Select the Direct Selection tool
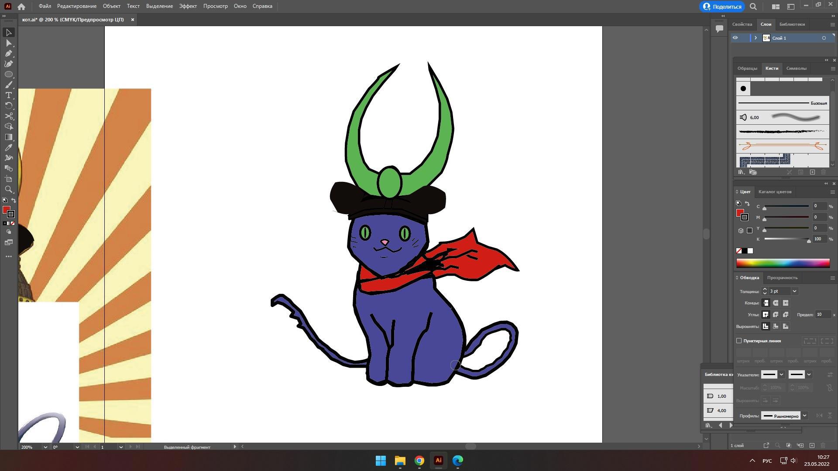838x471 pixels. pos(8,43)
